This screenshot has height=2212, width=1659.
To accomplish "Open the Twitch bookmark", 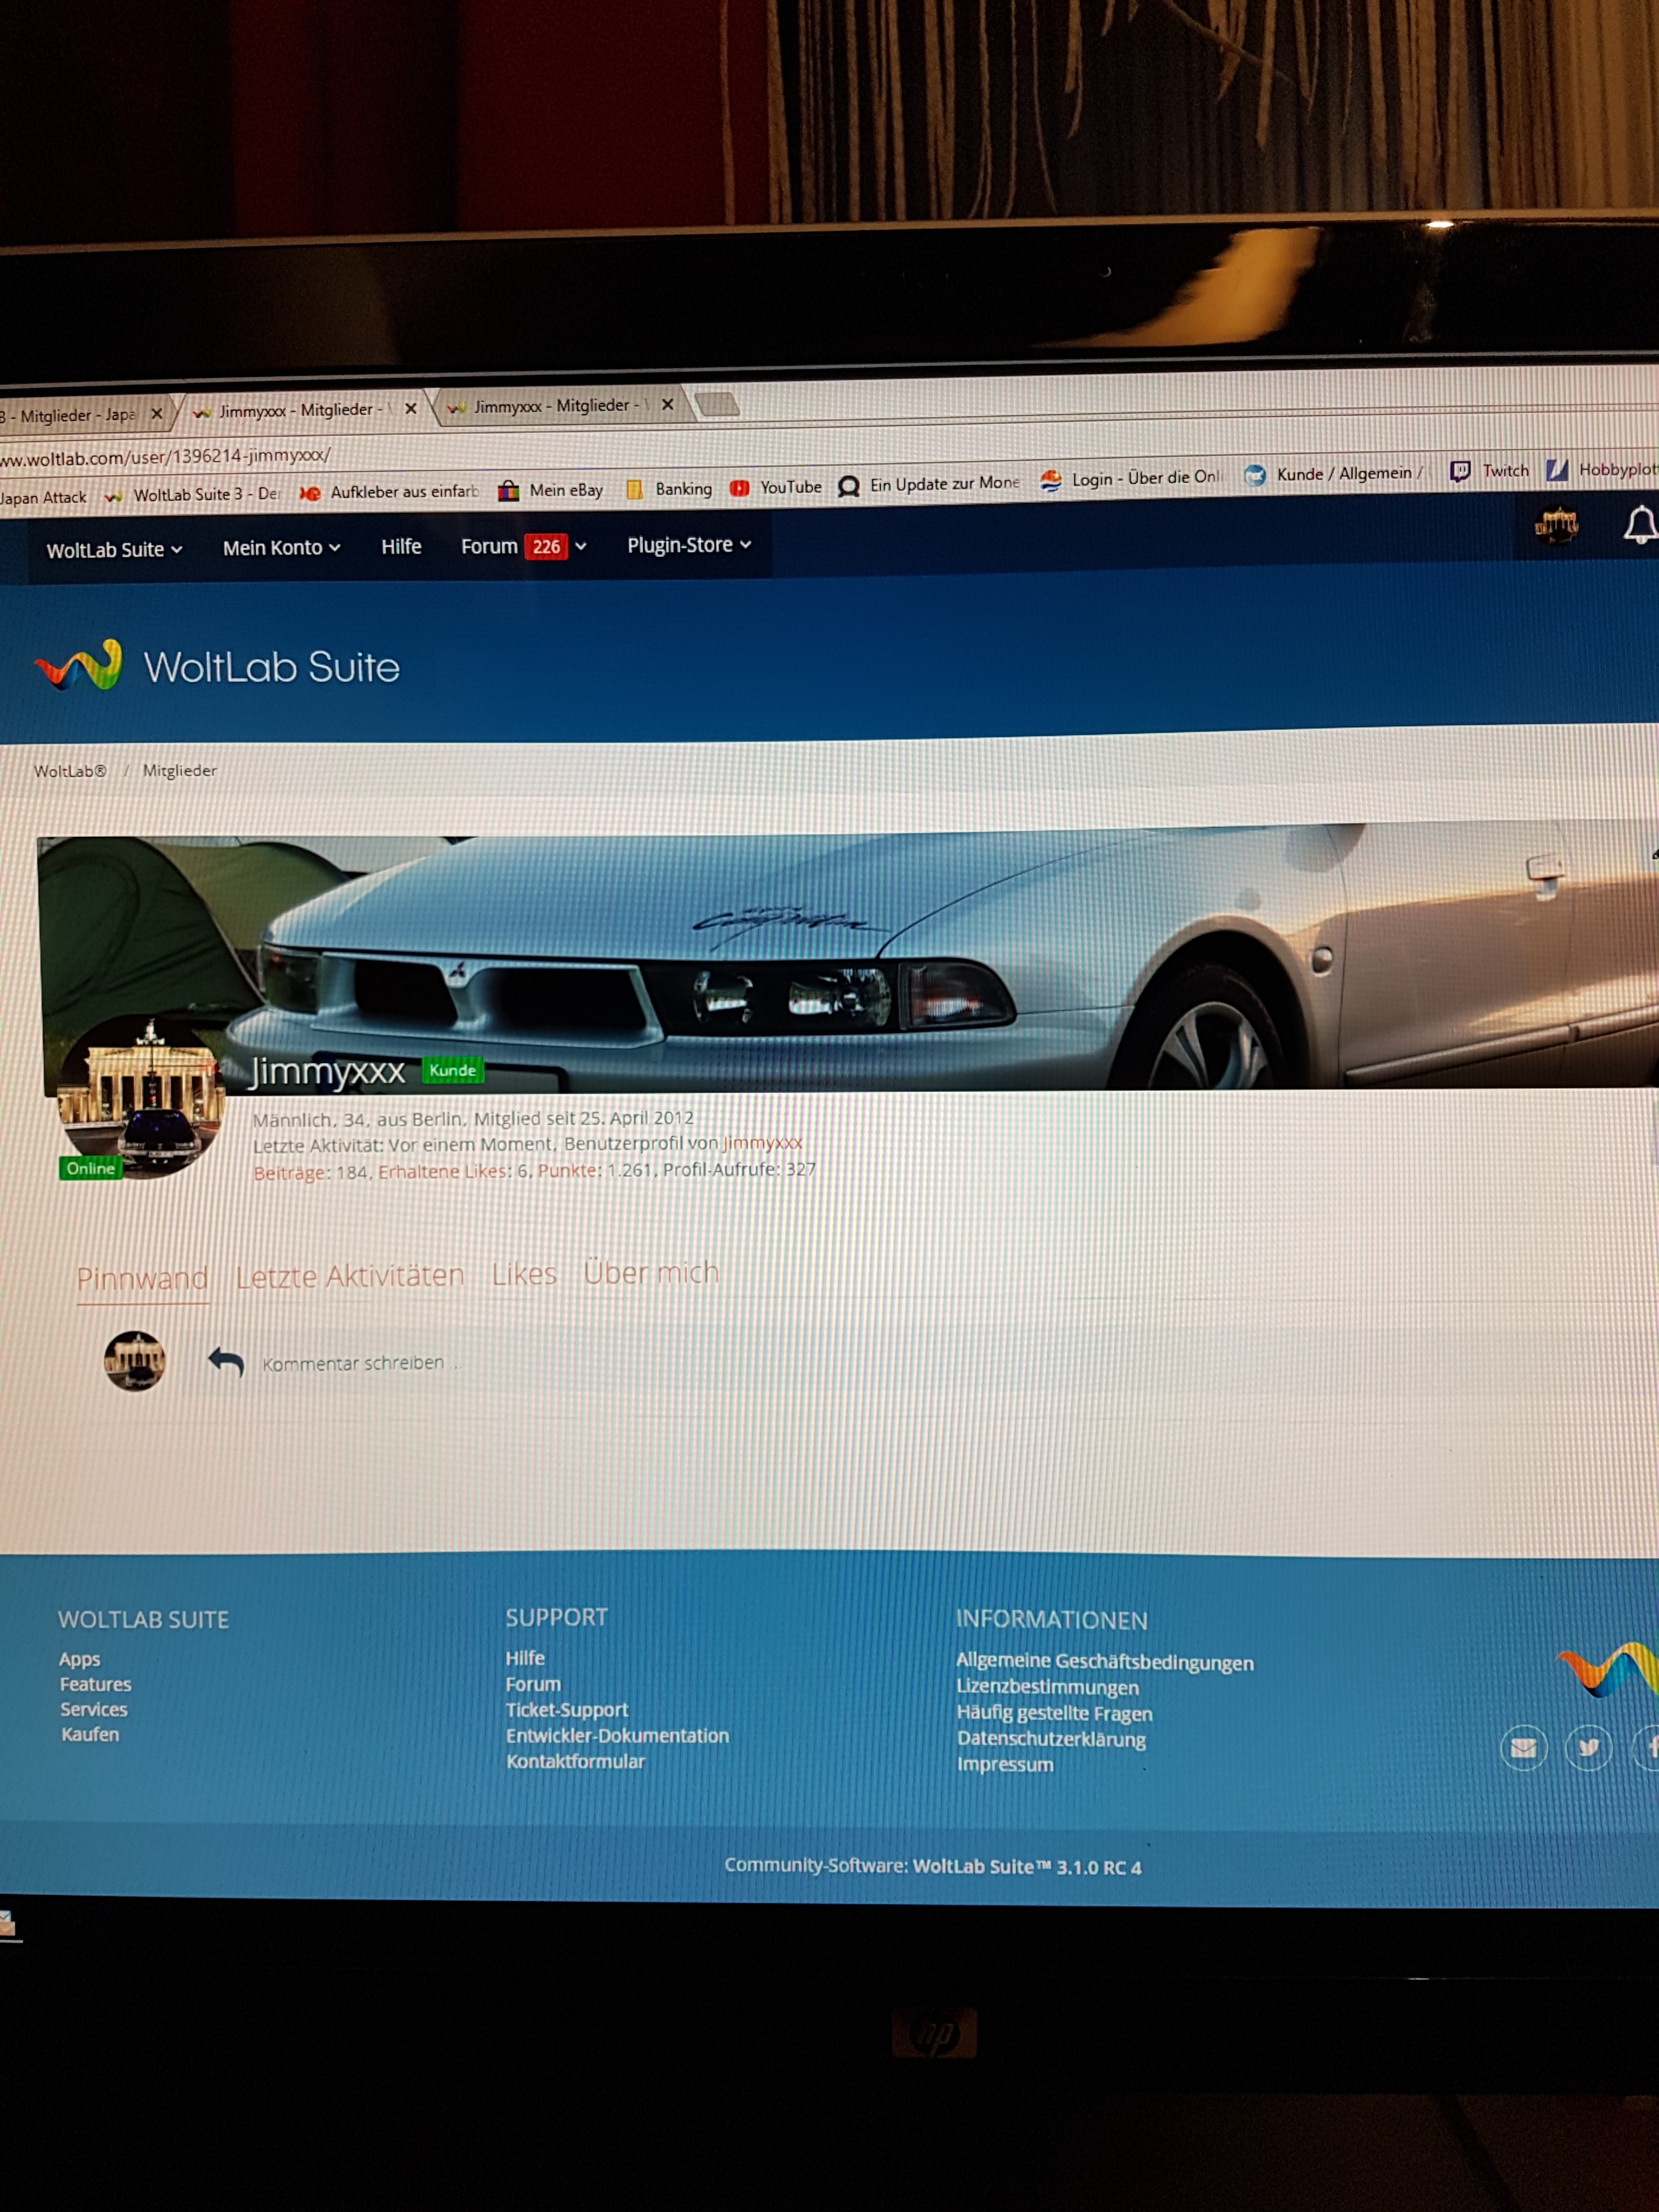I will click(1490, 471).
